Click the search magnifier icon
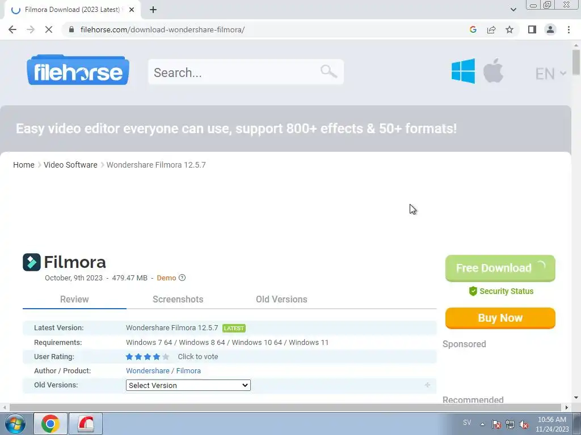 point(329,71)
